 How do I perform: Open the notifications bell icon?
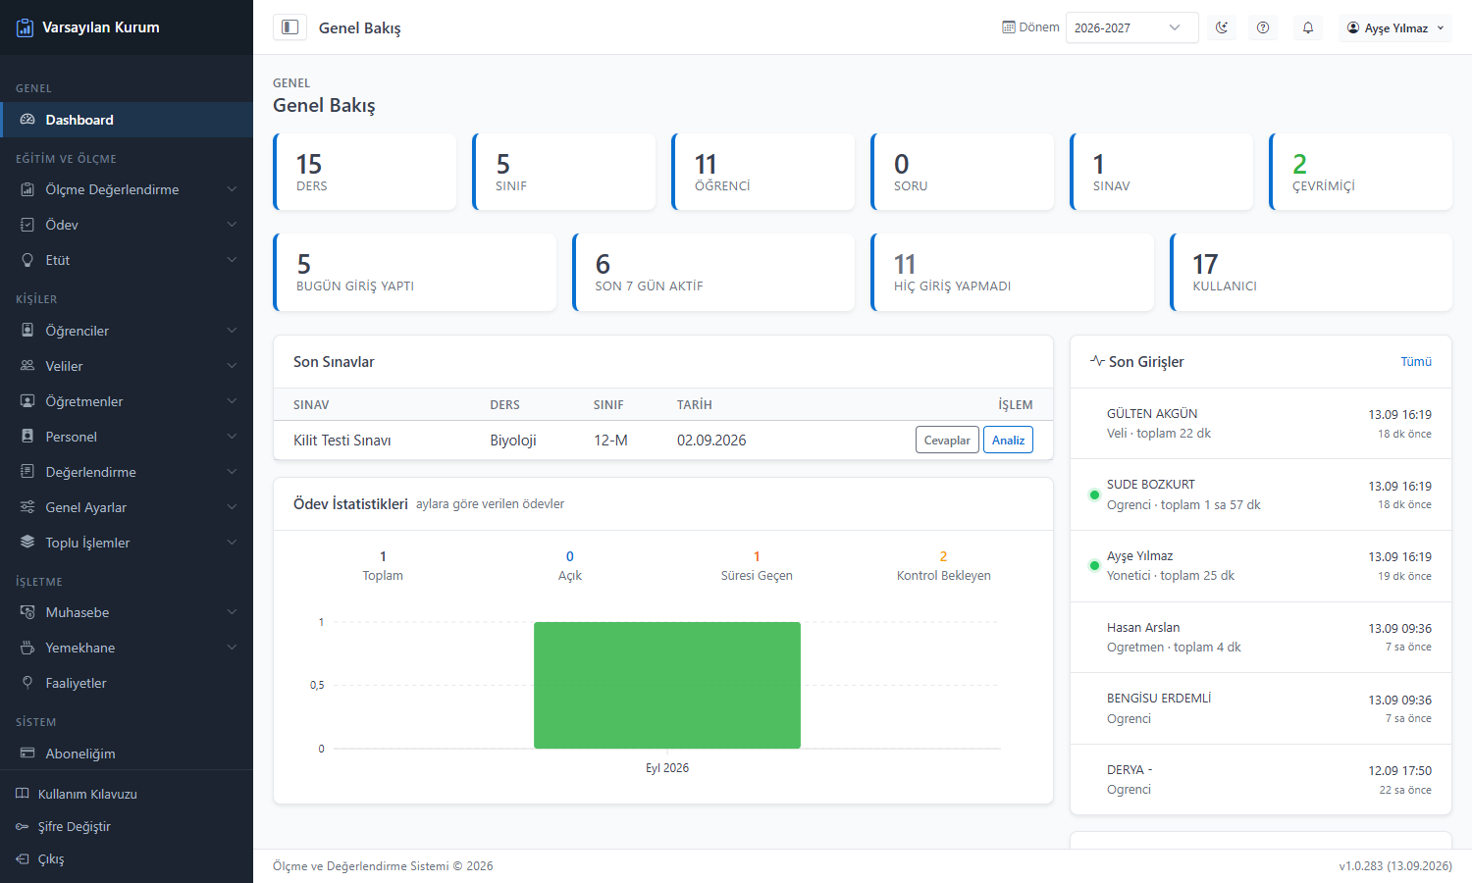1308,27
